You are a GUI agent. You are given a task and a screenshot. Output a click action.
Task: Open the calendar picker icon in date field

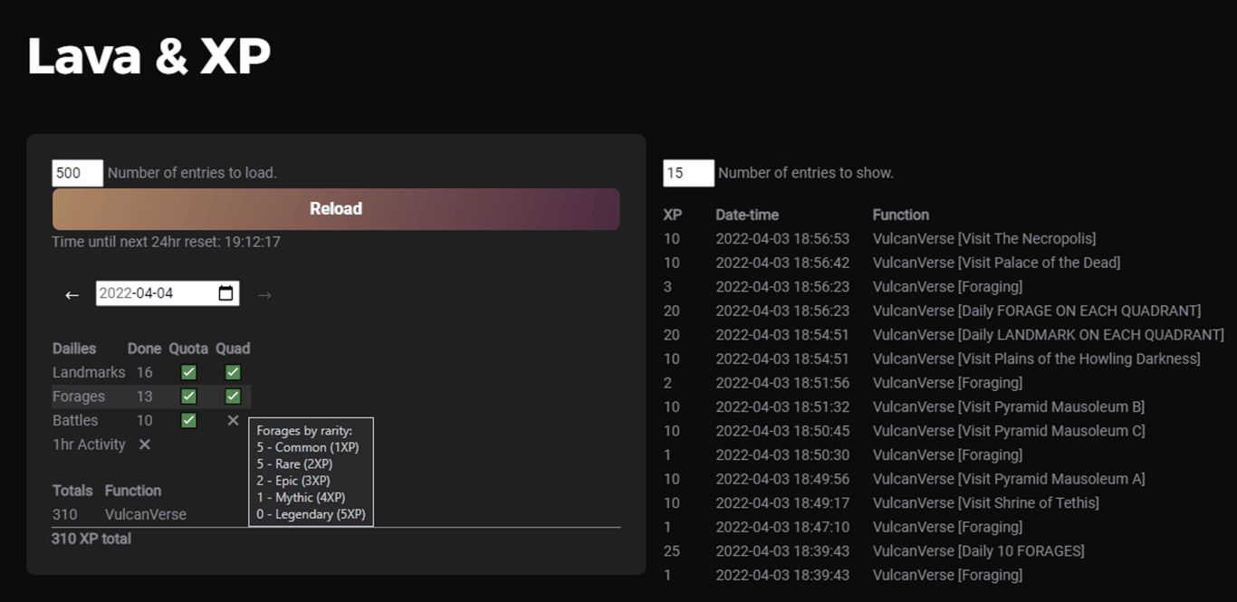click(226, 293)
